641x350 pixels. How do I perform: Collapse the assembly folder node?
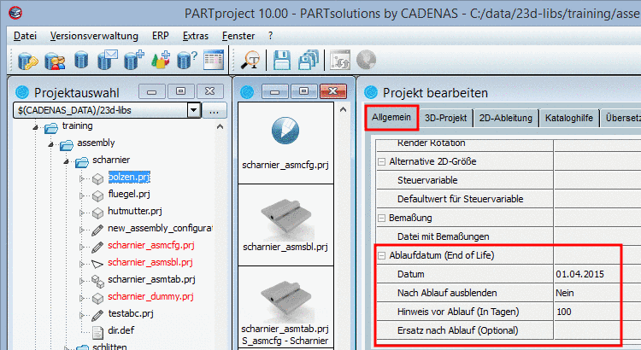click(51, 144)
